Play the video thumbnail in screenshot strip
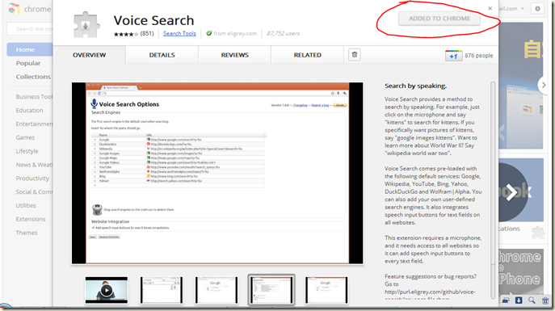This screenshot has height=311, width=555. (x=107, y=291)
